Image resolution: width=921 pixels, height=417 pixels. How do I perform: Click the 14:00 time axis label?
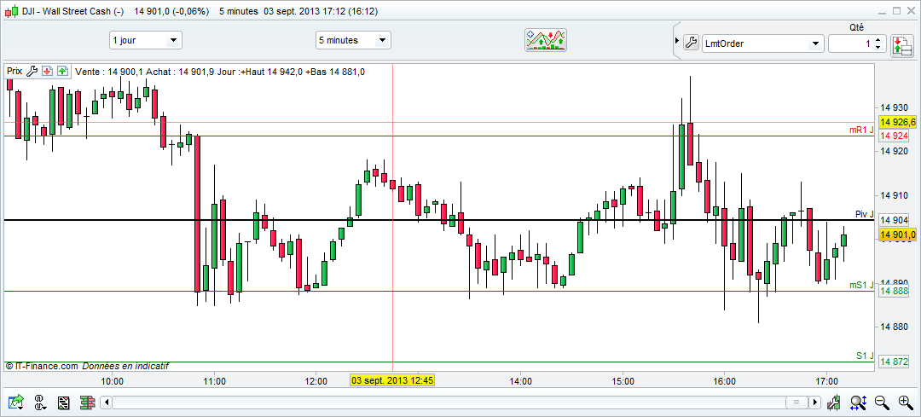(520, 381)
